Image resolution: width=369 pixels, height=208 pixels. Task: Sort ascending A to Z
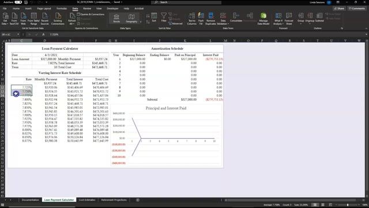[x=148, y=16]
